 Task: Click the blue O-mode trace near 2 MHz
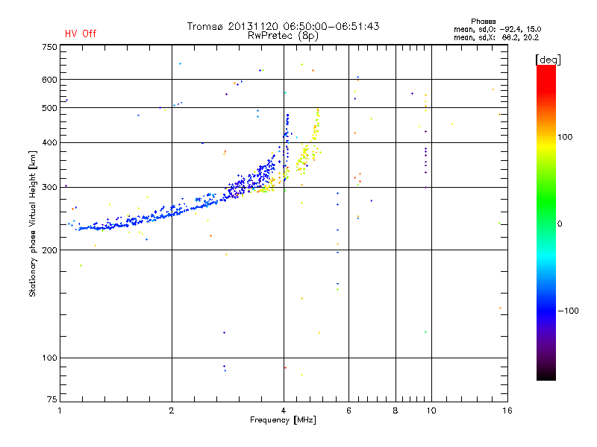coord(172,214)
